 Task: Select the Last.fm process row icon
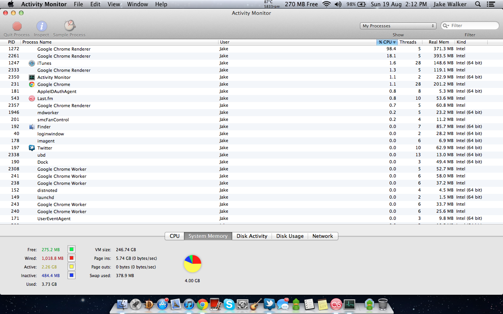pyautogui.click(x=32, y=99)
